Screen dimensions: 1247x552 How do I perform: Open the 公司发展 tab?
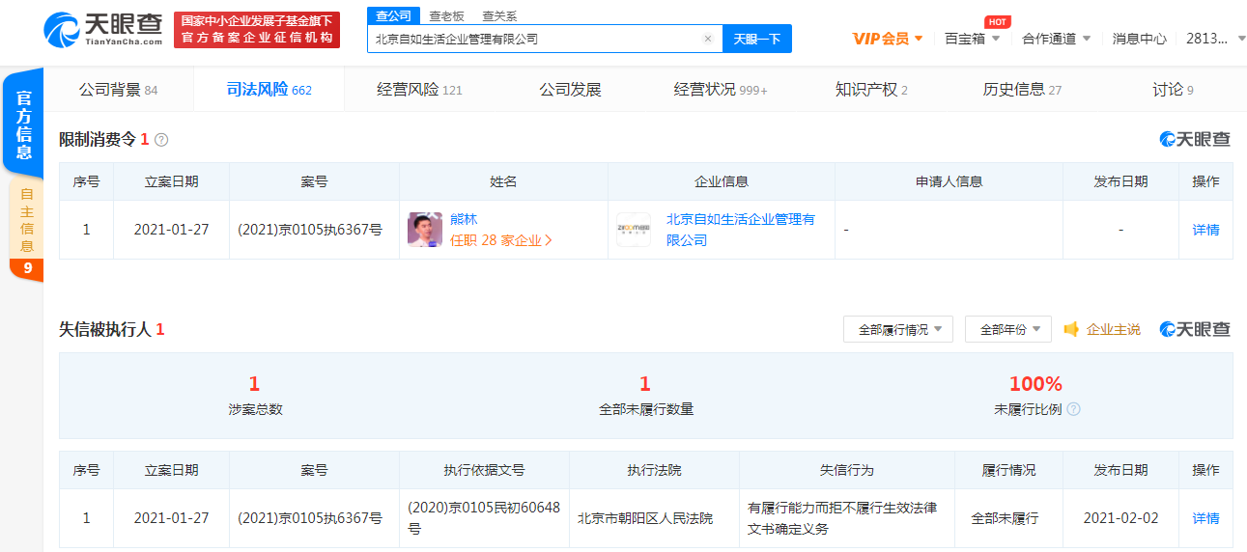point(570,90)
